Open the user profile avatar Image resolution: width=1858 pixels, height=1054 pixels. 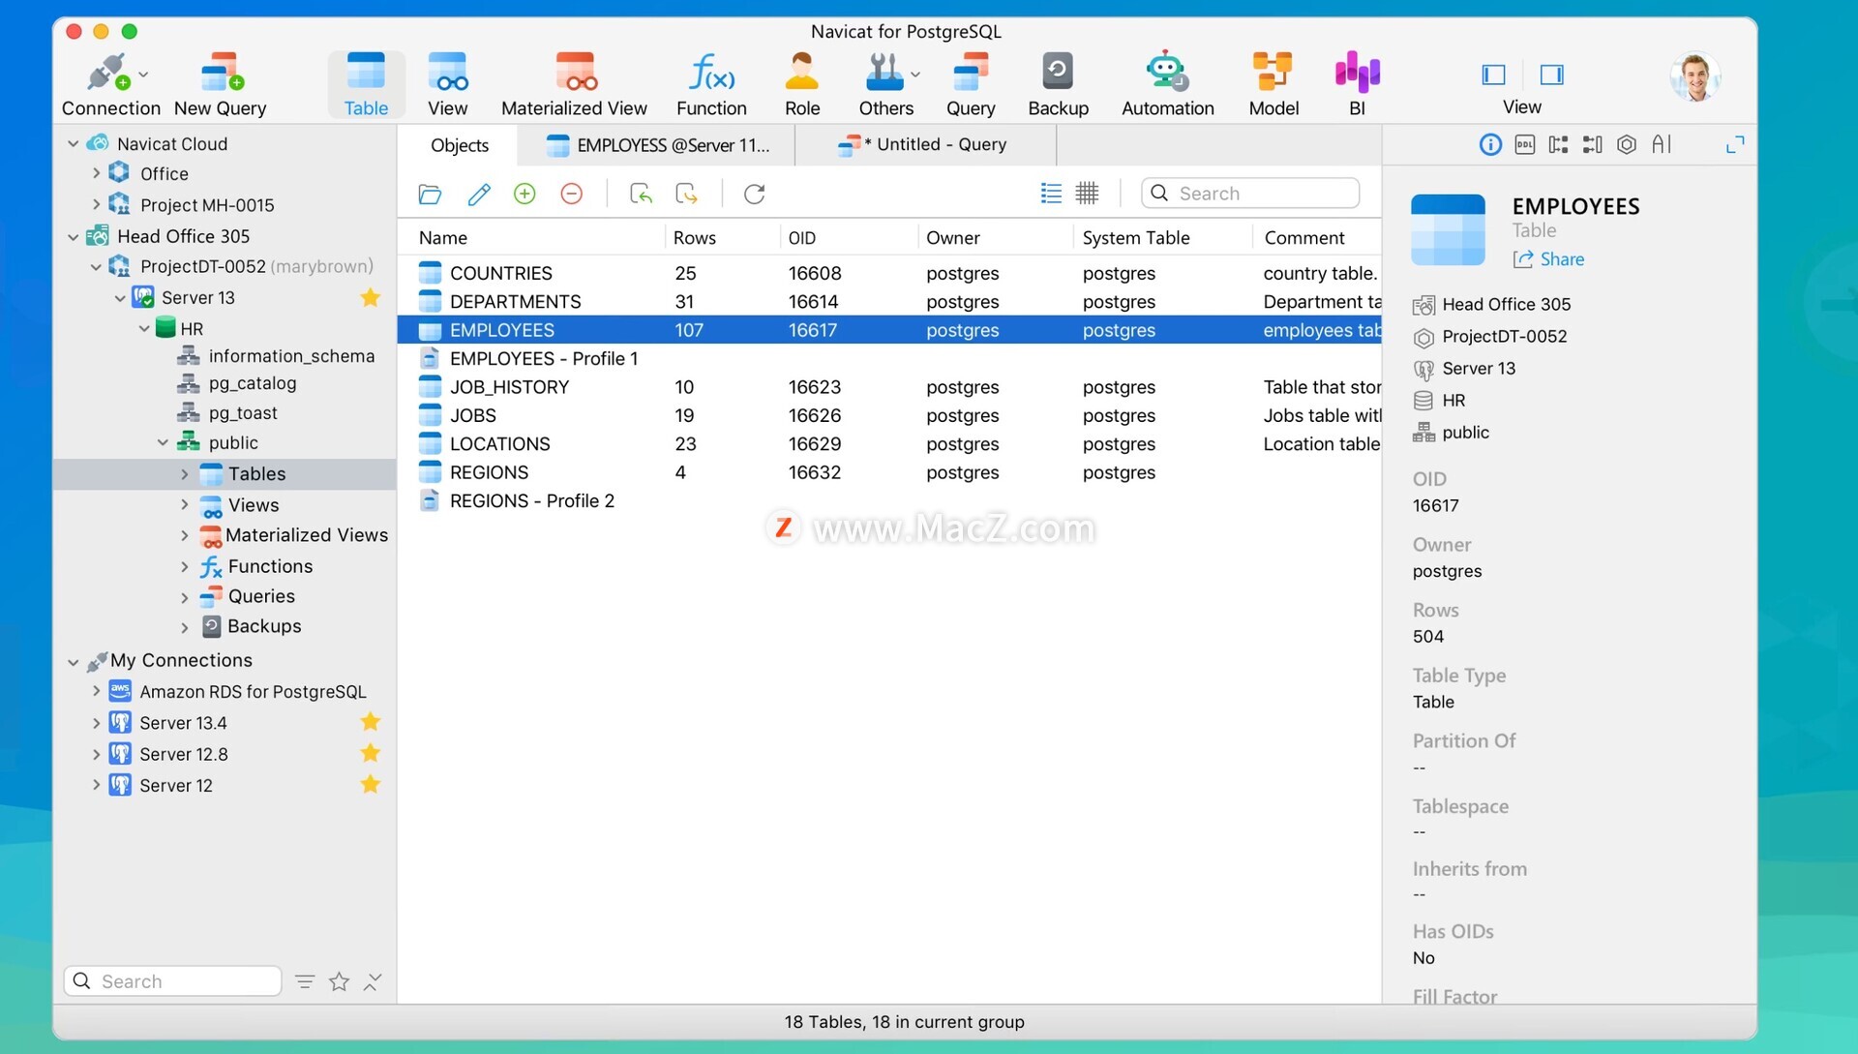point(1694,77)
